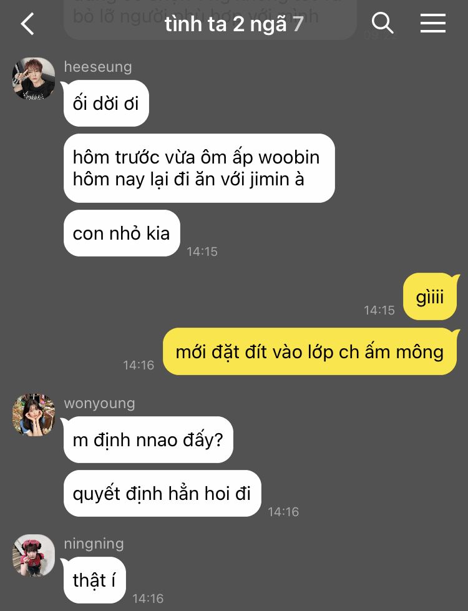Select ningning's username label
This screenshot has width=468, height=611.
click(94, 544)
